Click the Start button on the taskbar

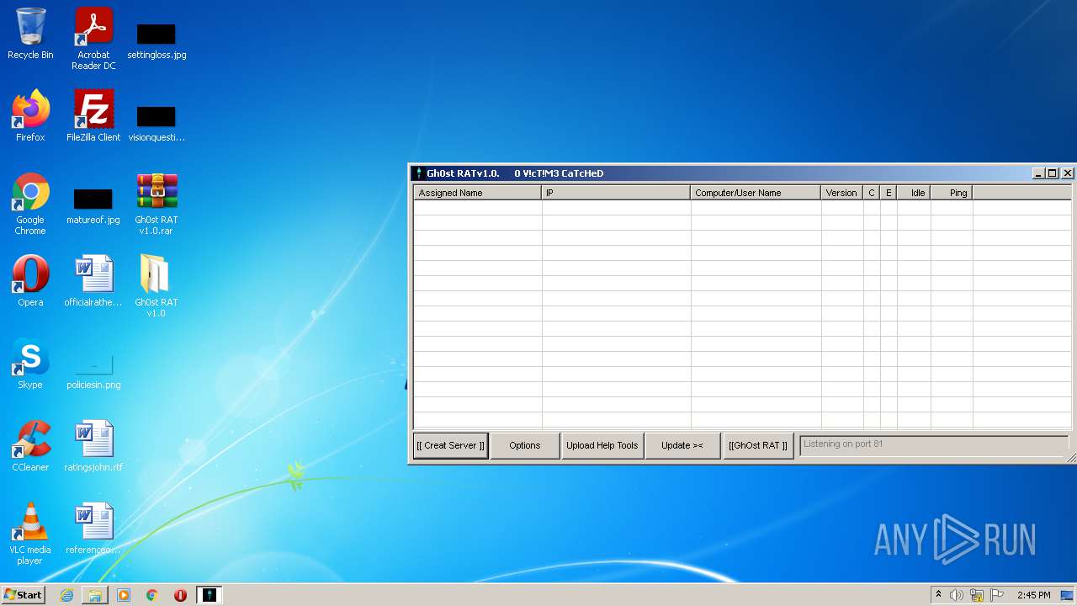24,595
